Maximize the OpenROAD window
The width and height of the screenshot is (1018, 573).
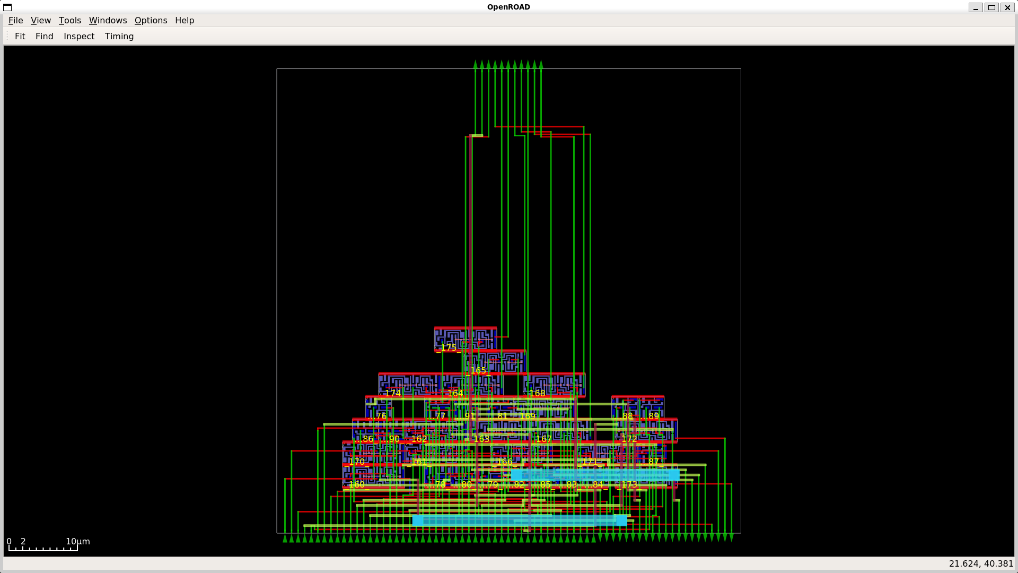pos(991,7)
